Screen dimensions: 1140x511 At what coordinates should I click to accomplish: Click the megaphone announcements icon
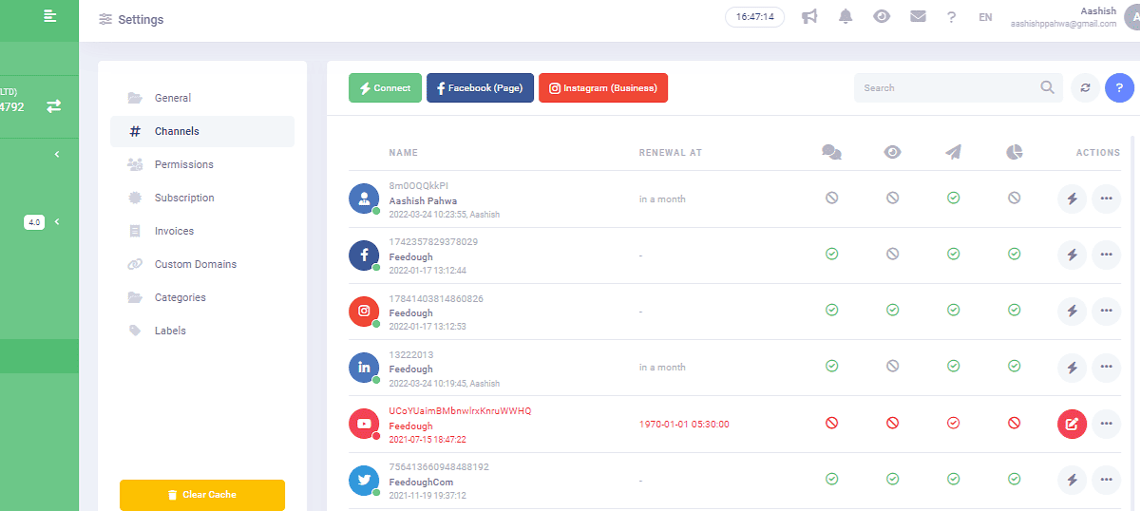(809, 17)
